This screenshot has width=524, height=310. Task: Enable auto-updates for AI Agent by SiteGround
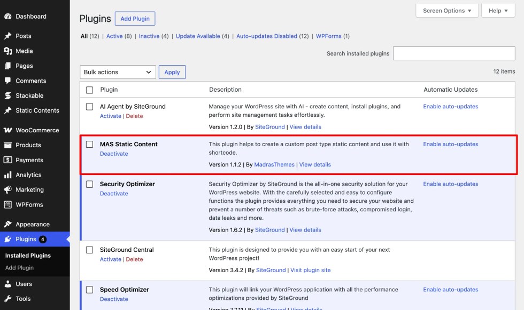coord(450,106)
